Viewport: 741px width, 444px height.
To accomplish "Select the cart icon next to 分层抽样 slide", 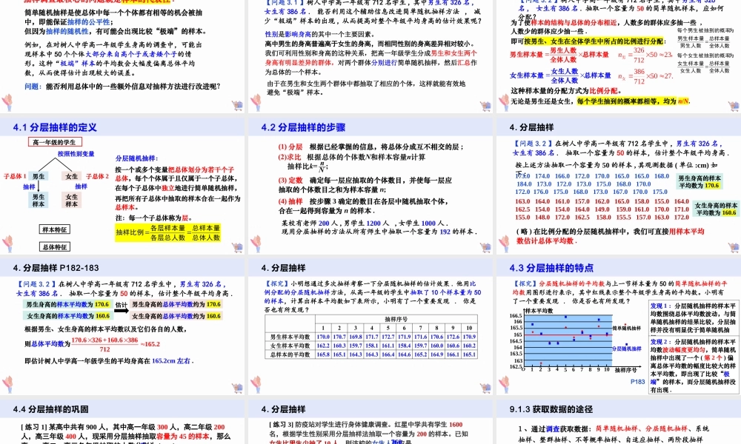I will tap(485, 386).
